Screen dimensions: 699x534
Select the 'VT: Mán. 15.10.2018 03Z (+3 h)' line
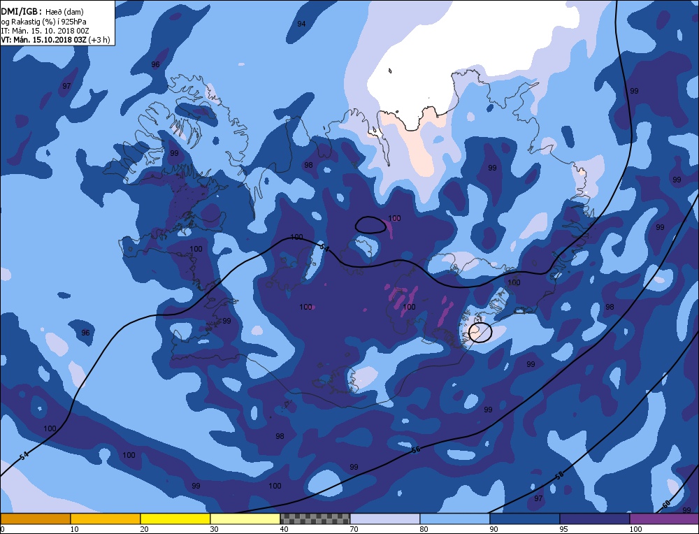coord(55,40)
